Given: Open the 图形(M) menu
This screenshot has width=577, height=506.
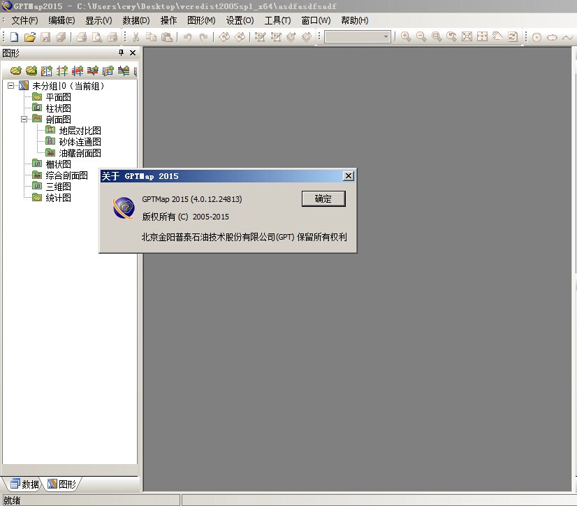Looking at the screenshot, I should (201, 20).
